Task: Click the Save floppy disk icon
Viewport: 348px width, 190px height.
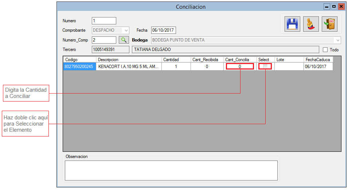Action: [292, 24]
